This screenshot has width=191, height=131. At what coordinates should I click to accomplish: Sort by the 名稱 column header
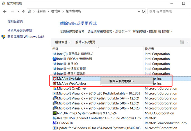click(55, 49)
